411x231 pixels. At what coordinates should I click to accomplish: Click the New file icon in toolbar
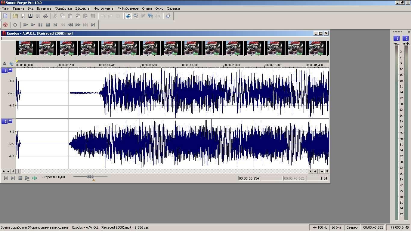tap(5, 16)
